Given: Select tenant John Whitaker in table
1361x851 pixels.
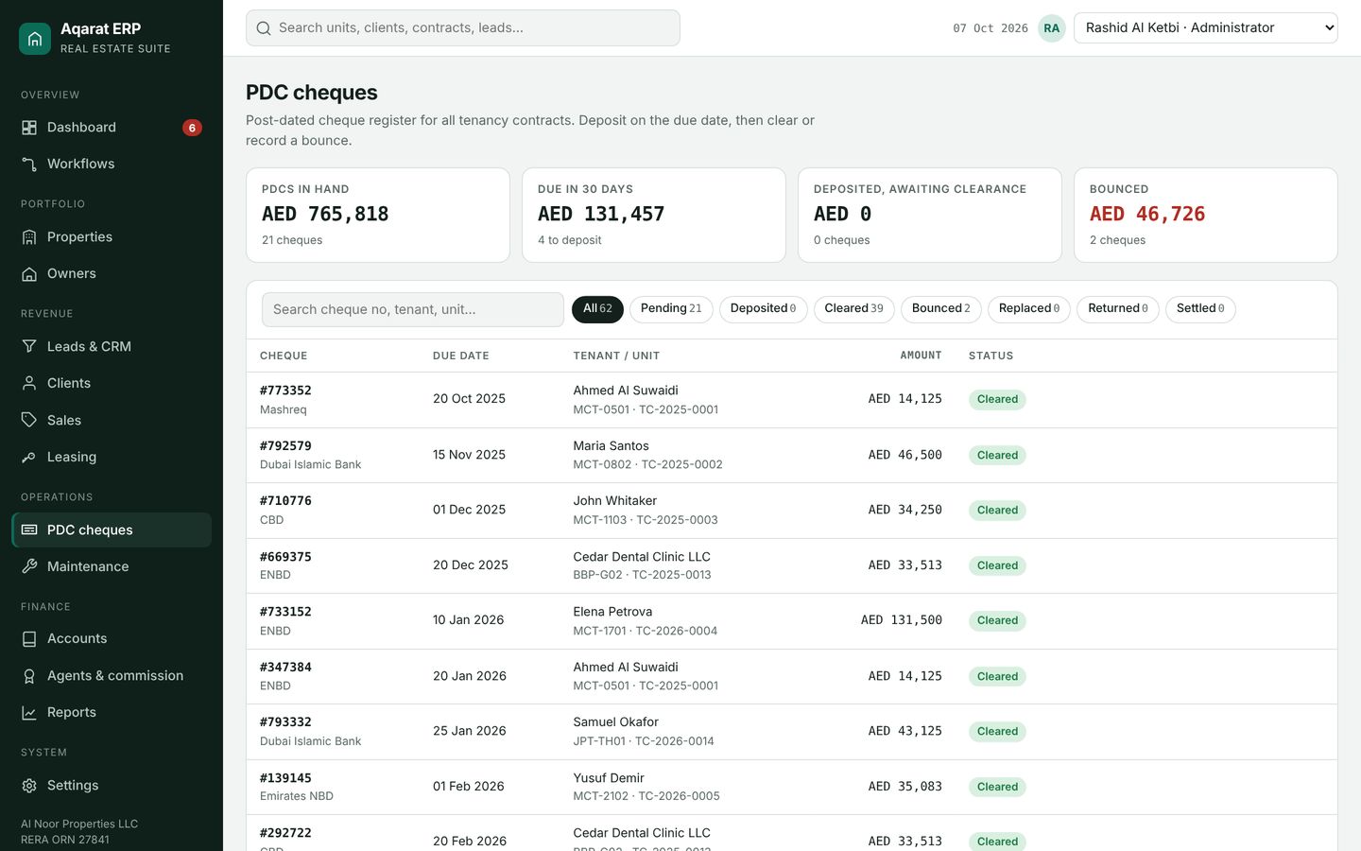Looking at the screenshot, I should 614,501.
